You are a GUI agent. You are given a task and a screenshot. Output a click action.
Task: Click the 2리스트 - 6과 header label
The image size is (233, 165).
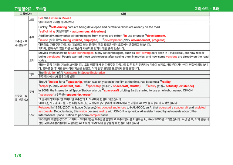pos(207,9)
